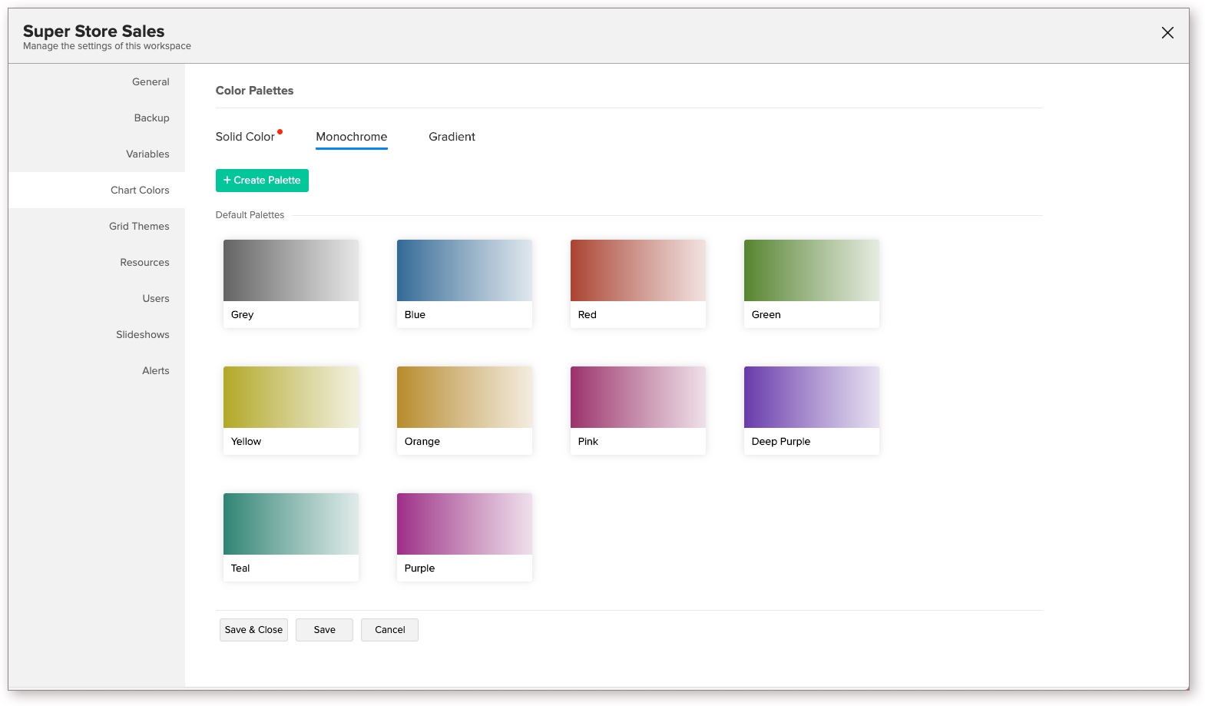
Task: Navigate to the Slideshows section
Action: [x=143, y=335]
